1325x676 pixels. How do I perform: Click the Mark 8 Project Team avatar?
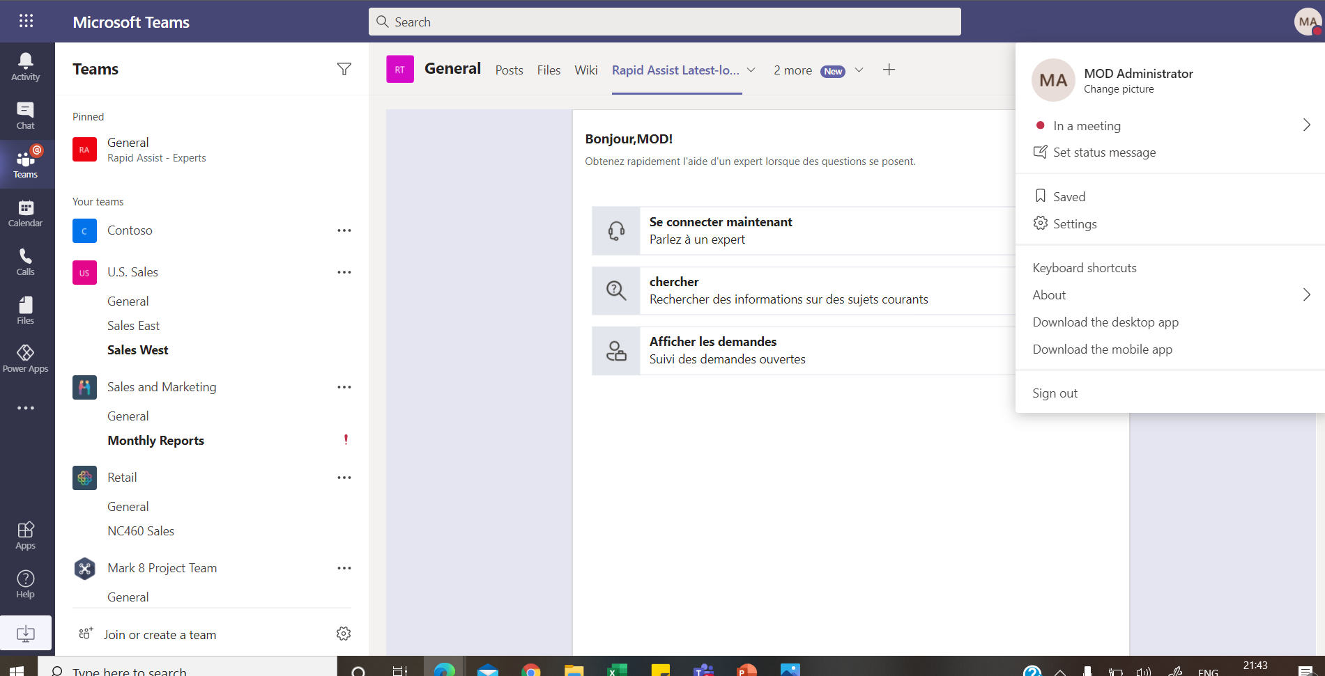84,568
